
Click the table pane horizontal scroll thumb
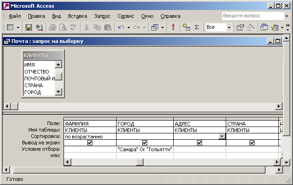point(14,106)
